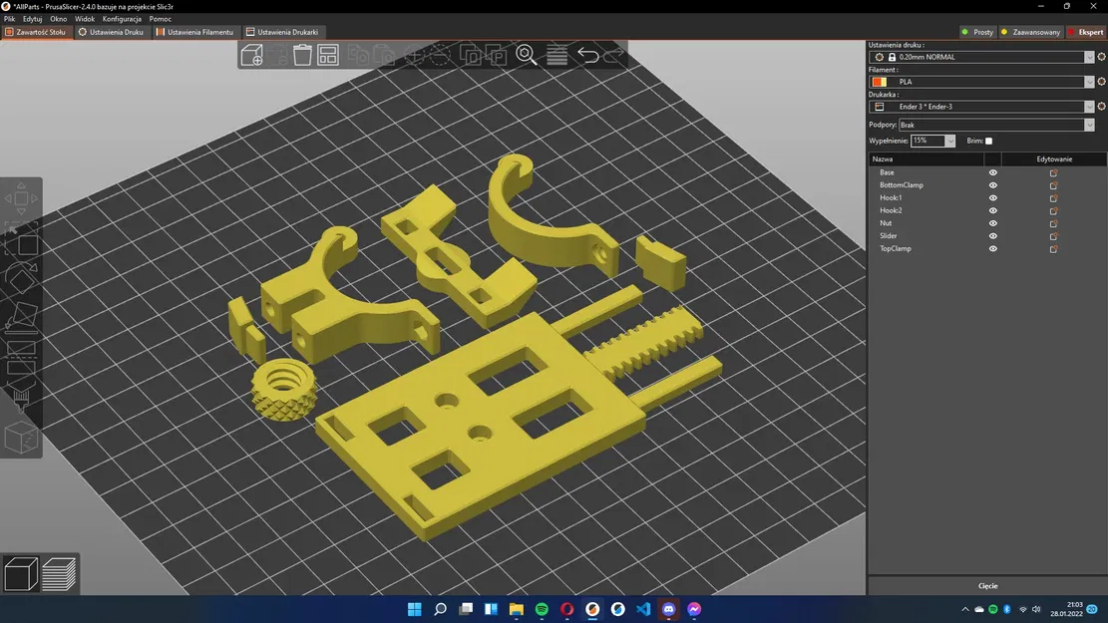Click the Delete all trash icon

point(302,55)
